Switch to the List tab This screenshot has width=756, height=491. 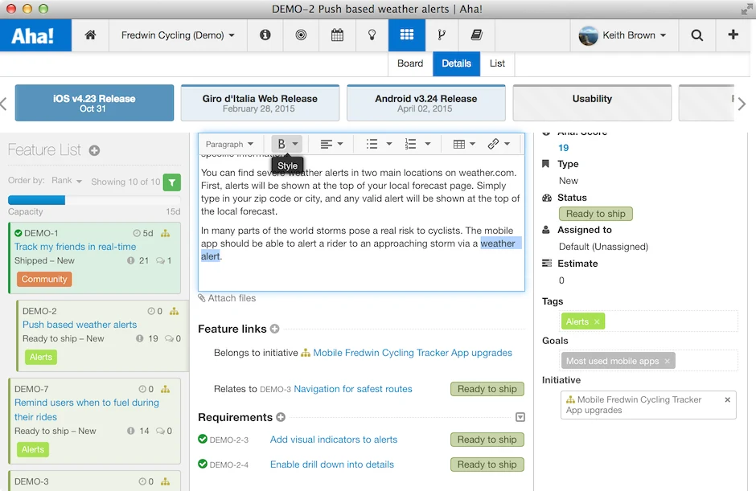point(497,63)
